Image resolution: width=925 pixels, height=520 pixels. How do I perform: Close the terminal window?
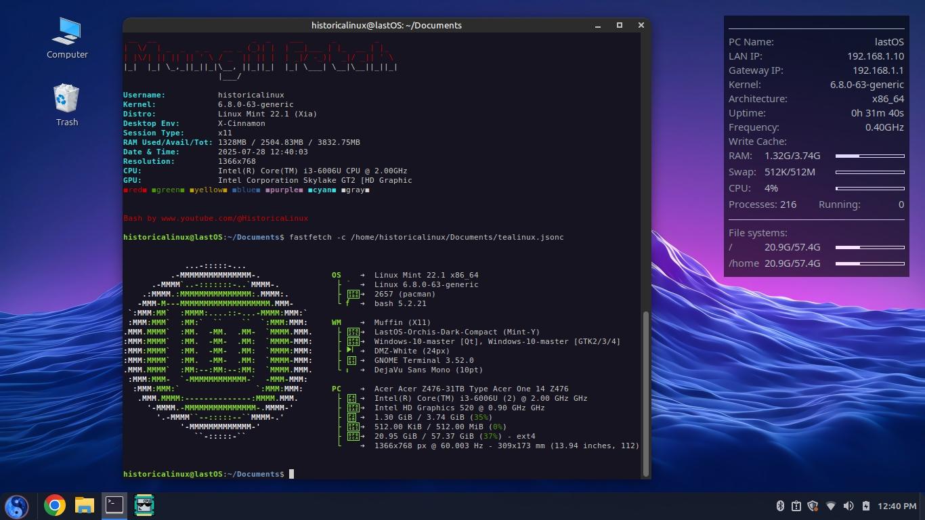click(x=641, y=25)
